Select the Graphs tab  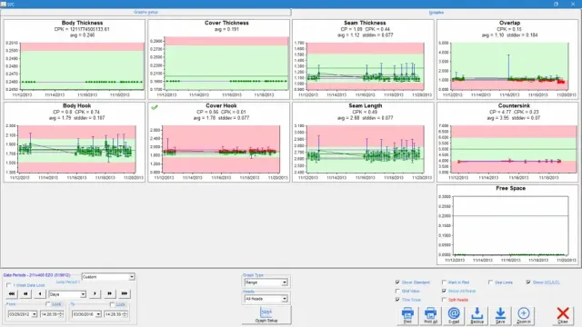[436, 12]
